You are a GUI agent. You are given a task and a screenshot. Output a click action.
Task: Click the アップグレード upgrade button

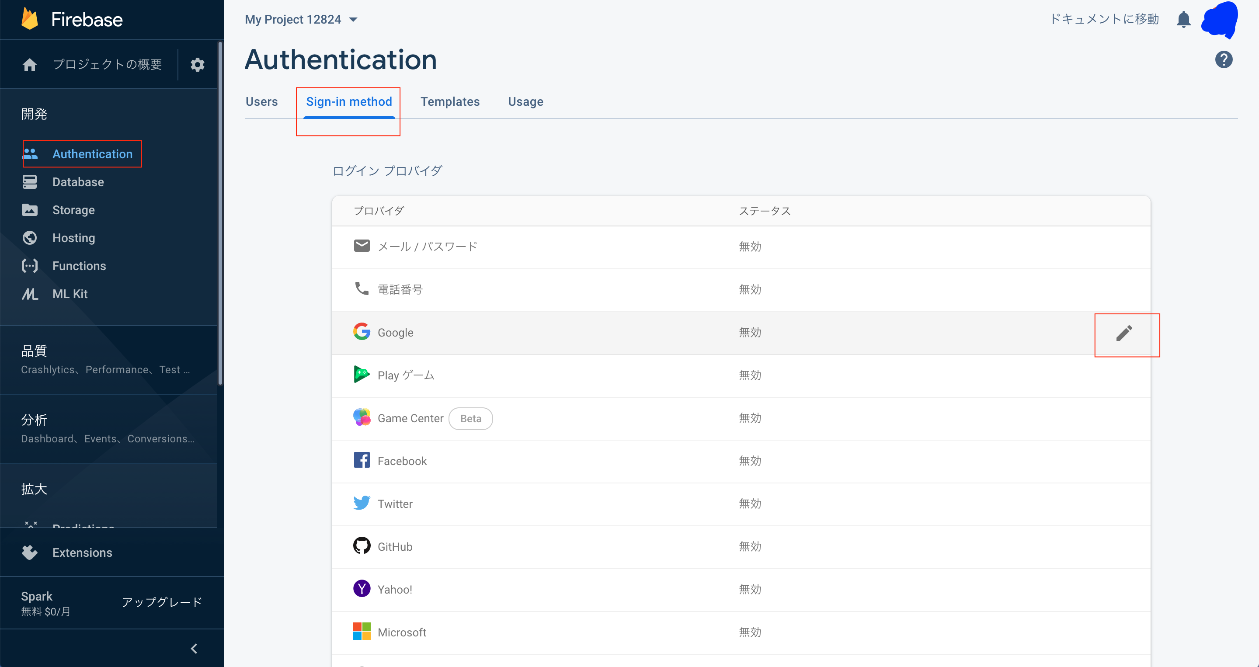162,602
